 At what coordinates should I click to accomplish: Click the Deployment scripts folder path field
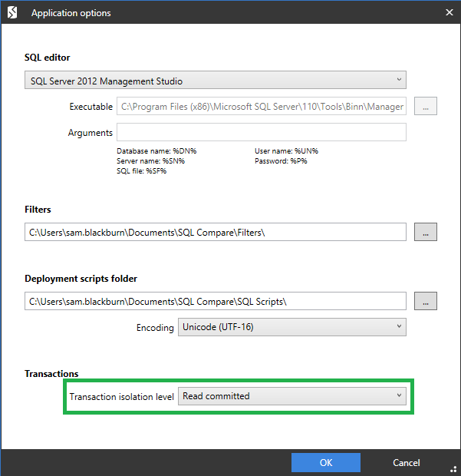tap(215, 301)
